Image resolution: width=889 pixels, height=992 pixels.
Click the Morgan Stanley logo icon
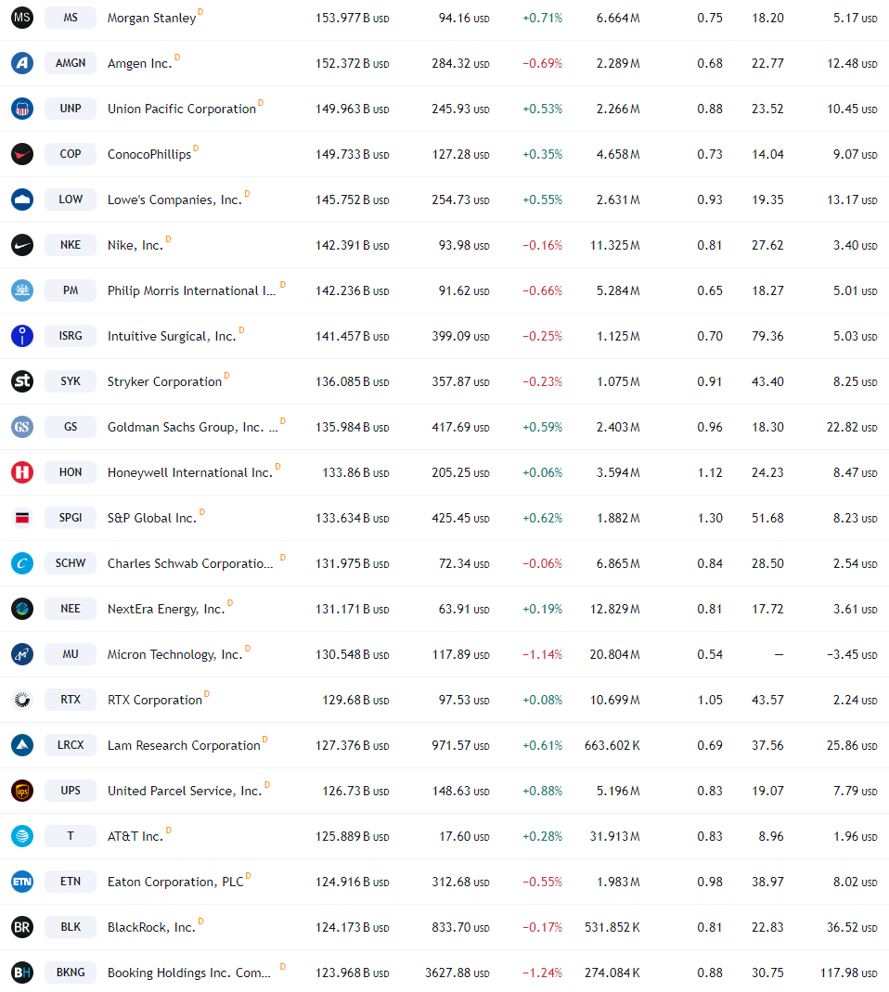[x=22, y=18]
